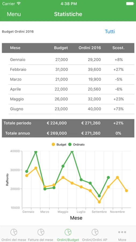Click the green Ordinato peak point at Giugno
The image size is (136, 242).
tap(72, 151)
